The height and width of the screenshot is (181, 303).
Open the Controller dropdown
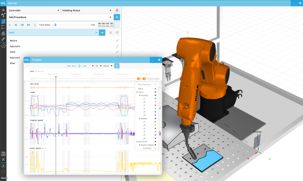click(x=34, y=10)
